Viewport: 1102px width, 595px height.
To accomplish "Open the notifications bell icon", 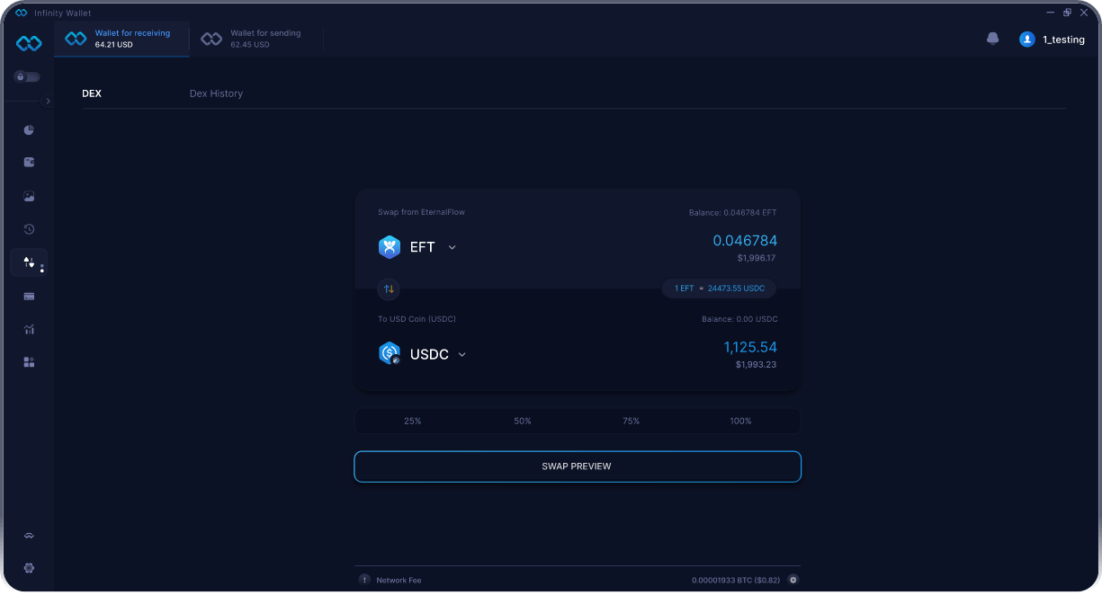I will pos(993,40).
